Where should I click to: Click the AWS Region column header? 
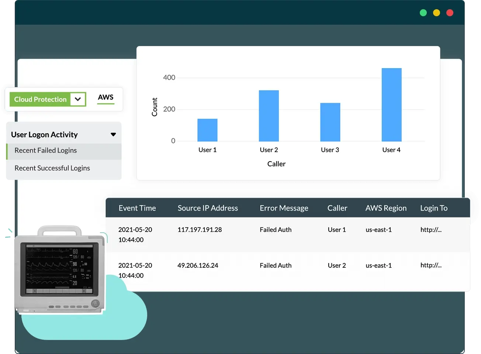386,208
